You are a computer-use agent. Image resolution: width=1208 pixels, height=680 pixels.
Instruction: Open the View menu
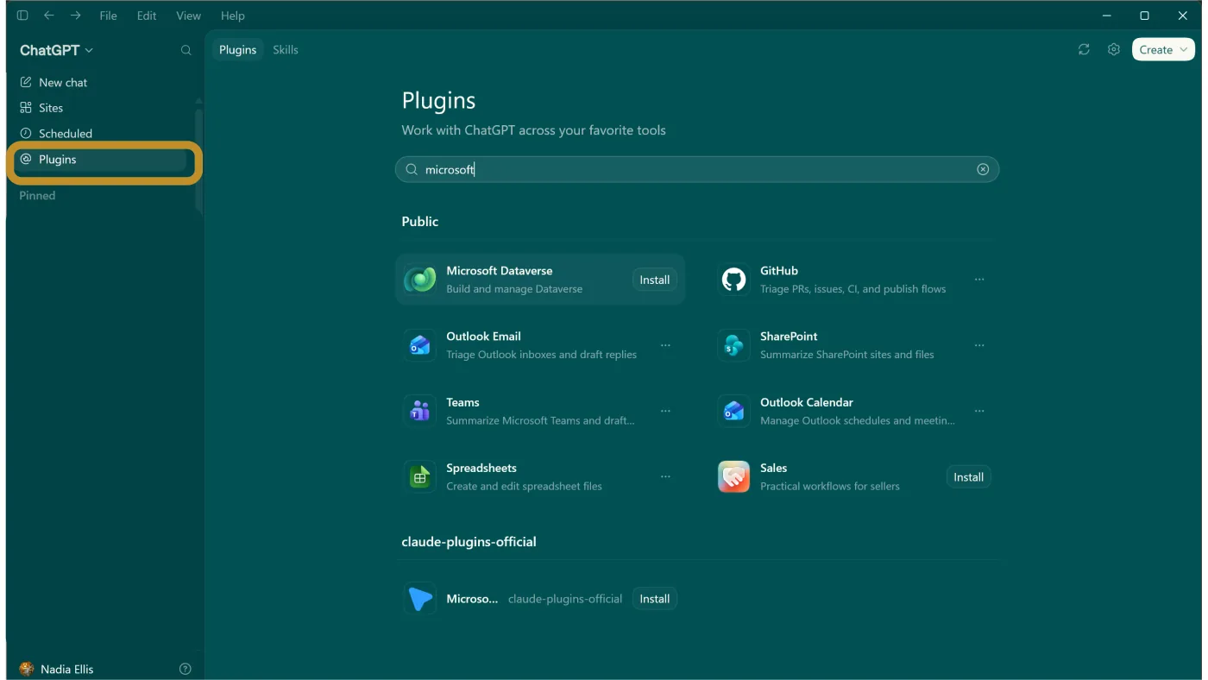point(188,16)
